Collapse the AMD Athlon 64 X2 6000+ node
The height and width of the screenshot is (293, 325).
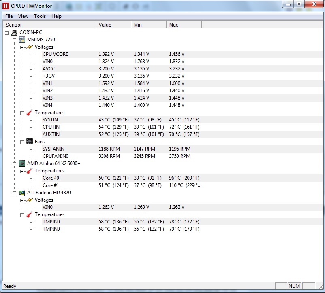(14, 164)
